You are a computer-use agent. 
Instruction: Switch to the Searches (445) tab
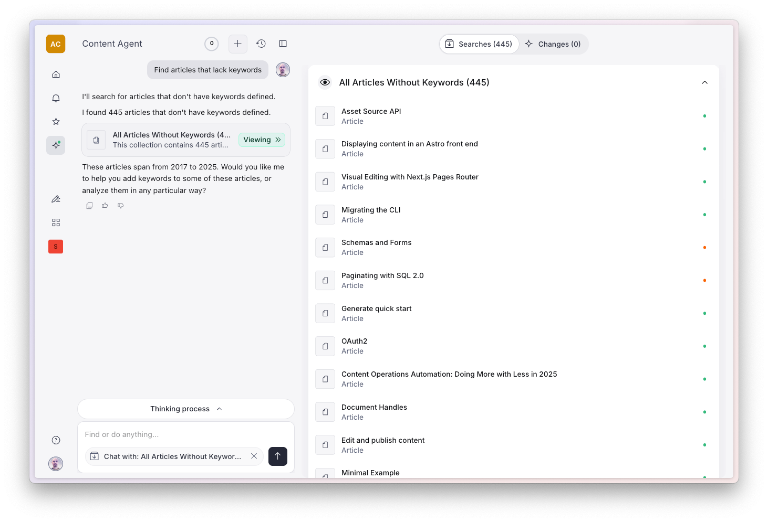click(x=479, y=44)
